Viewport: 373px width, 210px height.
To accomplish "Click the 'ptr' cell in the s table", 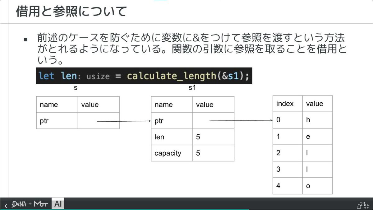I will [57, 121].
